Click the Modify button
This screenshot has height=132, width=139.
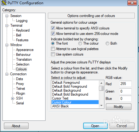click(x=119, y=107)
